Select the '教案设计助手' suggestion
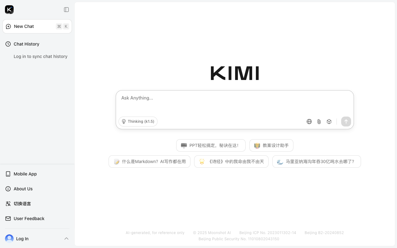Image resolution: width=397 pixels, height=248 pixels. click(271, 145)
